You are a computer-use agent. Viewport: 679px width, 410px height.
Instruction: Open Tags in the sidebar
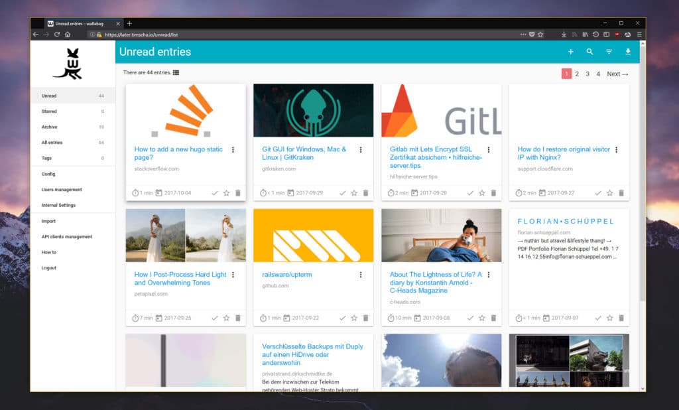coord(73,158)
